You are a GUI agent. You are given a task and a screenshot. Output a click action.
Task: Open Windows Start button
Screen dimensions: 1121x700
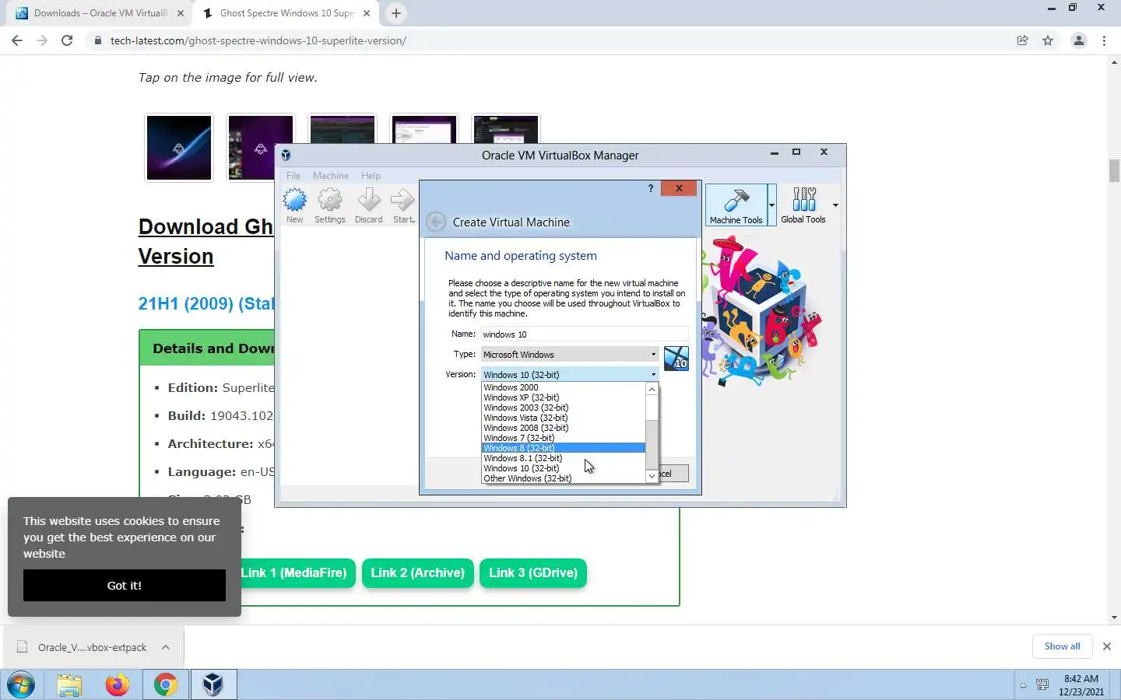point(21,685)
